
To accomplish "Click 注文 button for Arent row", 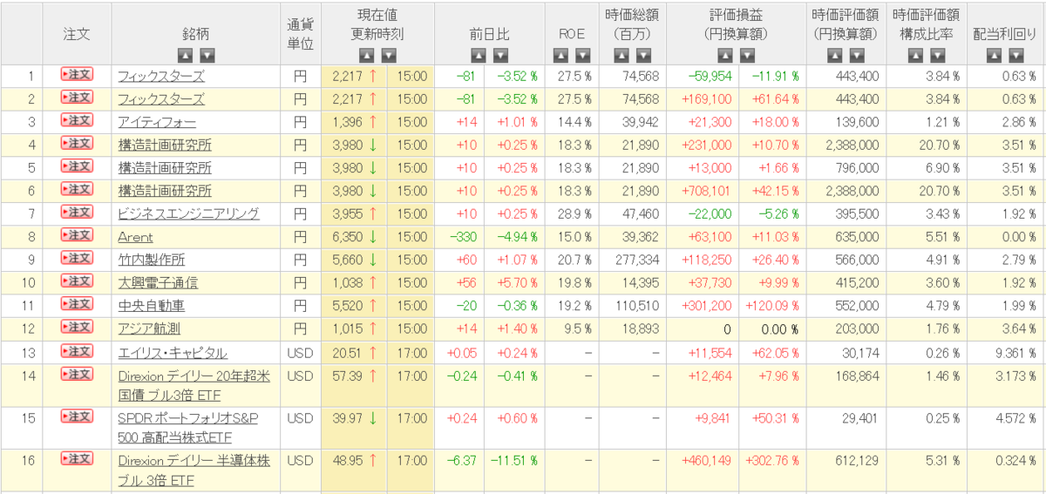I will click(x=77, y=235).
